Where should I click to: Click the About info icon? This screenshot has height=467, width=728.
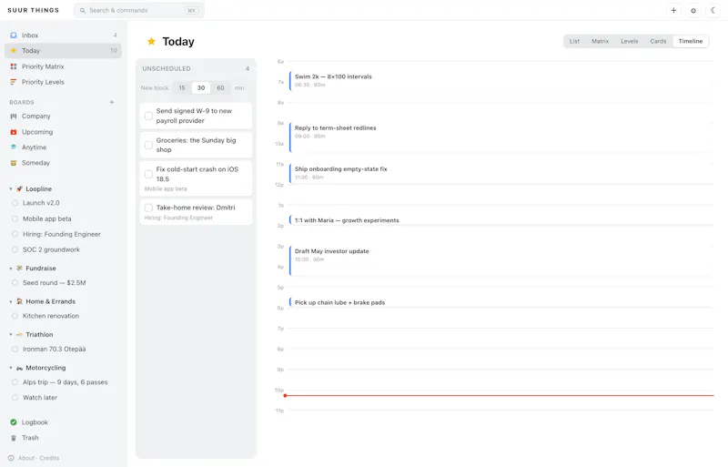(x=11, y=458)
